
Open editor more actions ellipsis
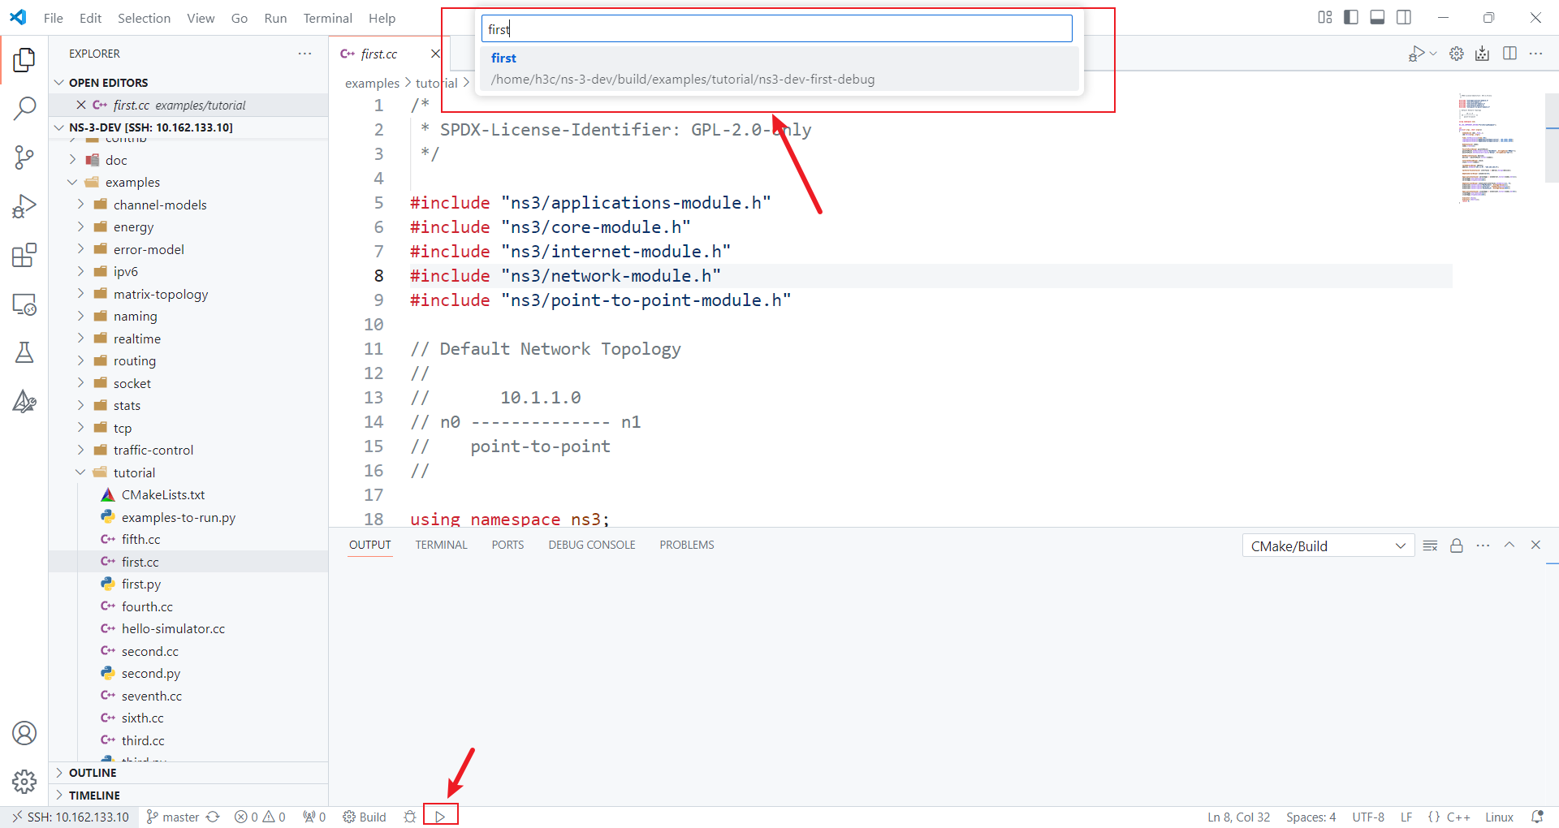coord(1535,54)
